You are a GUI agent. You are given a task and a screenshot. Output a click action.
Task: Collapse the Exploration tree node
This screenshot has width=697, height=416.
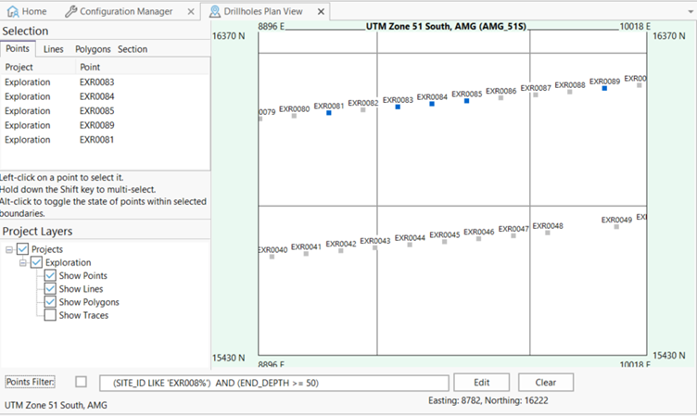pyautogui.click(x=24, y=262)
